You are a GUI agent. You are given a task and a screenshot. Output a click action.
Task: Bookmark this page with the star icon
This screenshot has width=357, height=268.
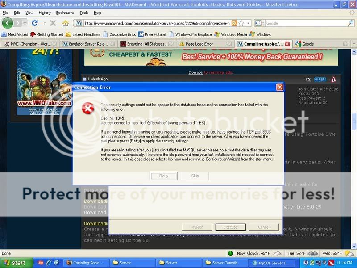click(241, 23)
